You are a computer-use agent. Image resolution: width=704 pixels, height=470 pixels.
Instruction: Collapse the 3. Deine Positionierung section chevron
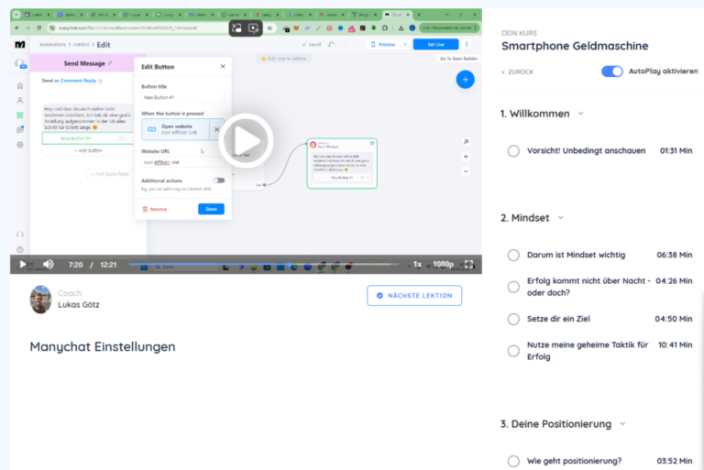(x=622, y=424)
